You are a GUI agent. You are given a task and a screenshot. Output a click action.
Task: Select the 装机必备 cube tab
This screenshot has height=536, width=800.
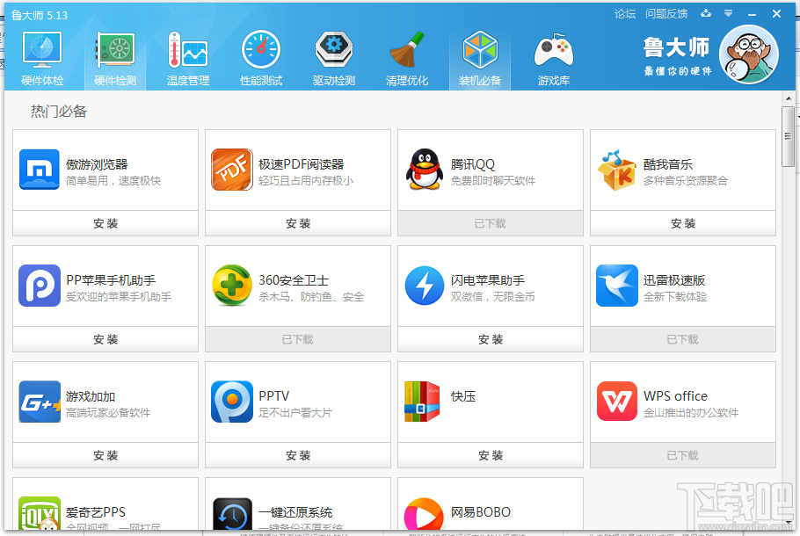[x=480, y=58]
